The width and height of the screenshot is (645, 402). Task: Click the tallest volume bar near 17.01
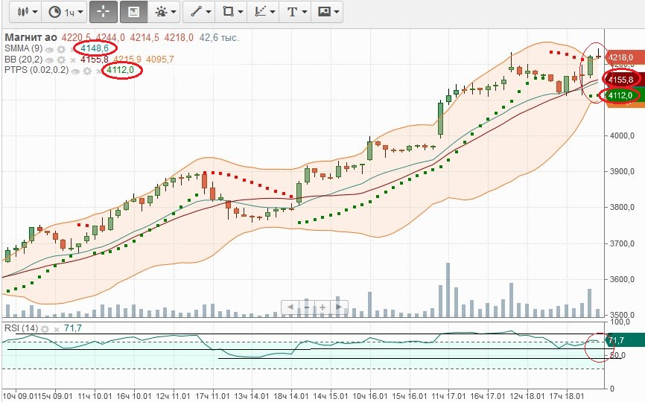448,290
